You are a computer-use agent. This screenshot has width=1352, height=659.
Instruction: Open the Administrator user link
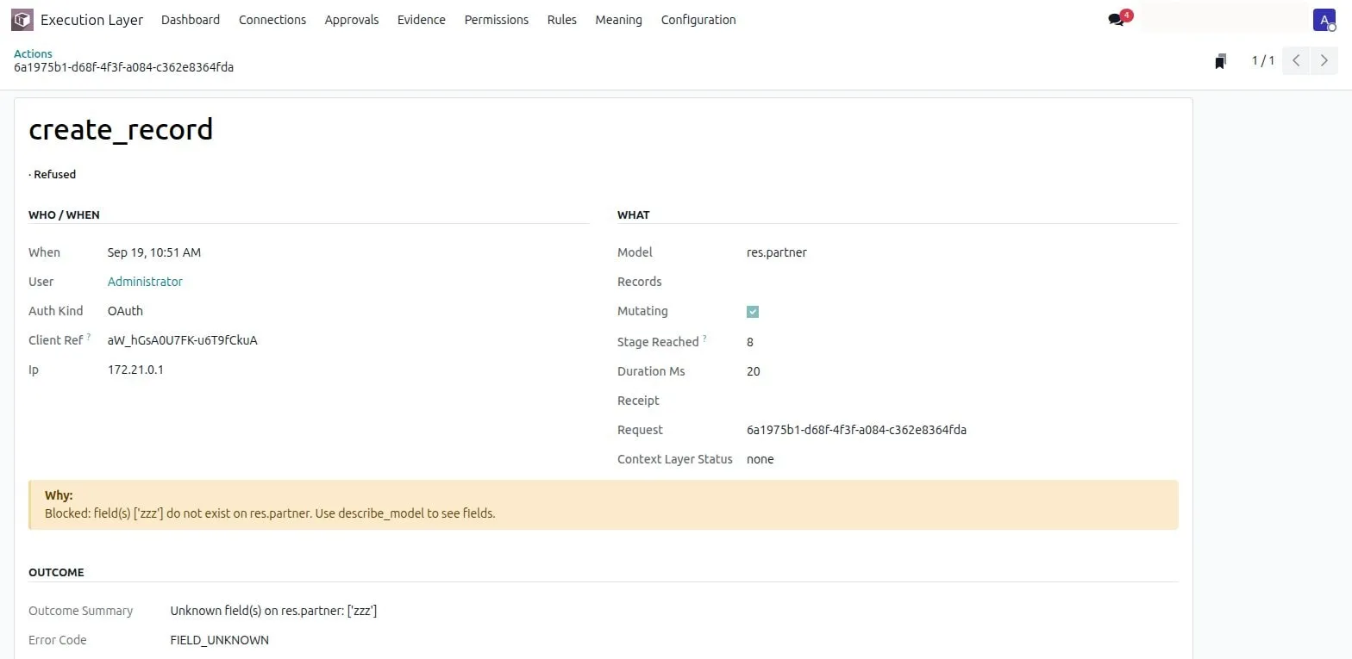coord(145,282)
